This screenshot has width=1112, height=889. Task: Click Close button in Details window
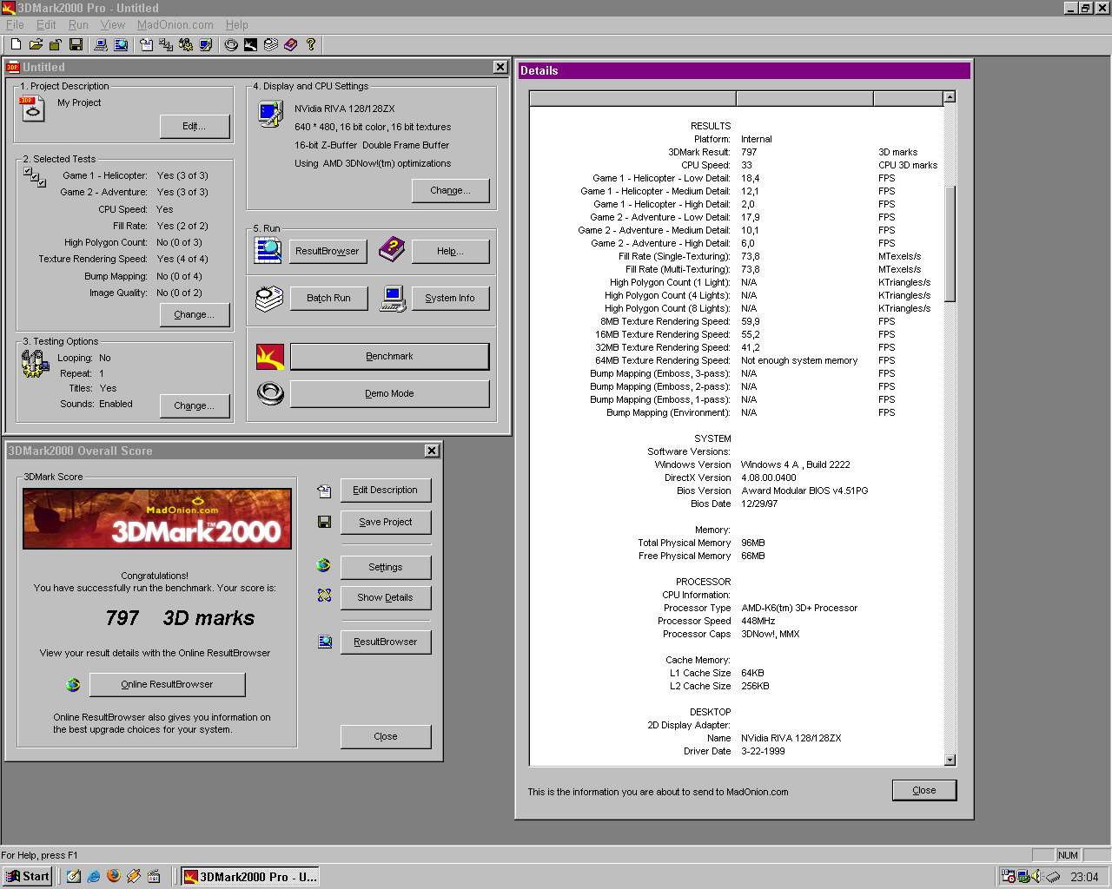coord(924,790)
